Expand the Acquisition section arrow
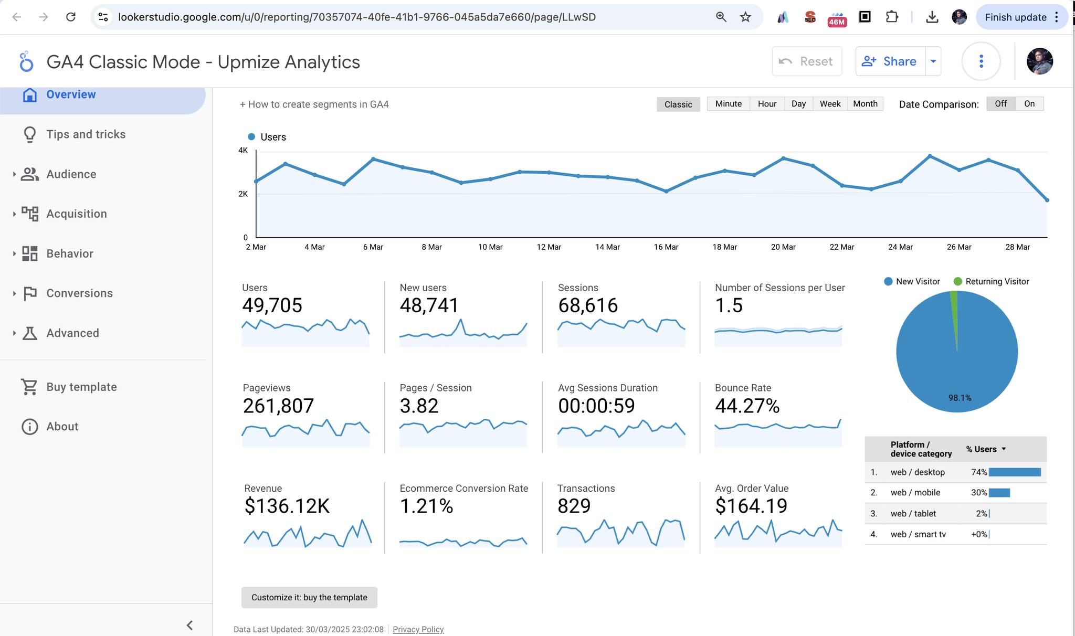The width and height of the screenshot is (1075, 636). (x=14, y=214)
